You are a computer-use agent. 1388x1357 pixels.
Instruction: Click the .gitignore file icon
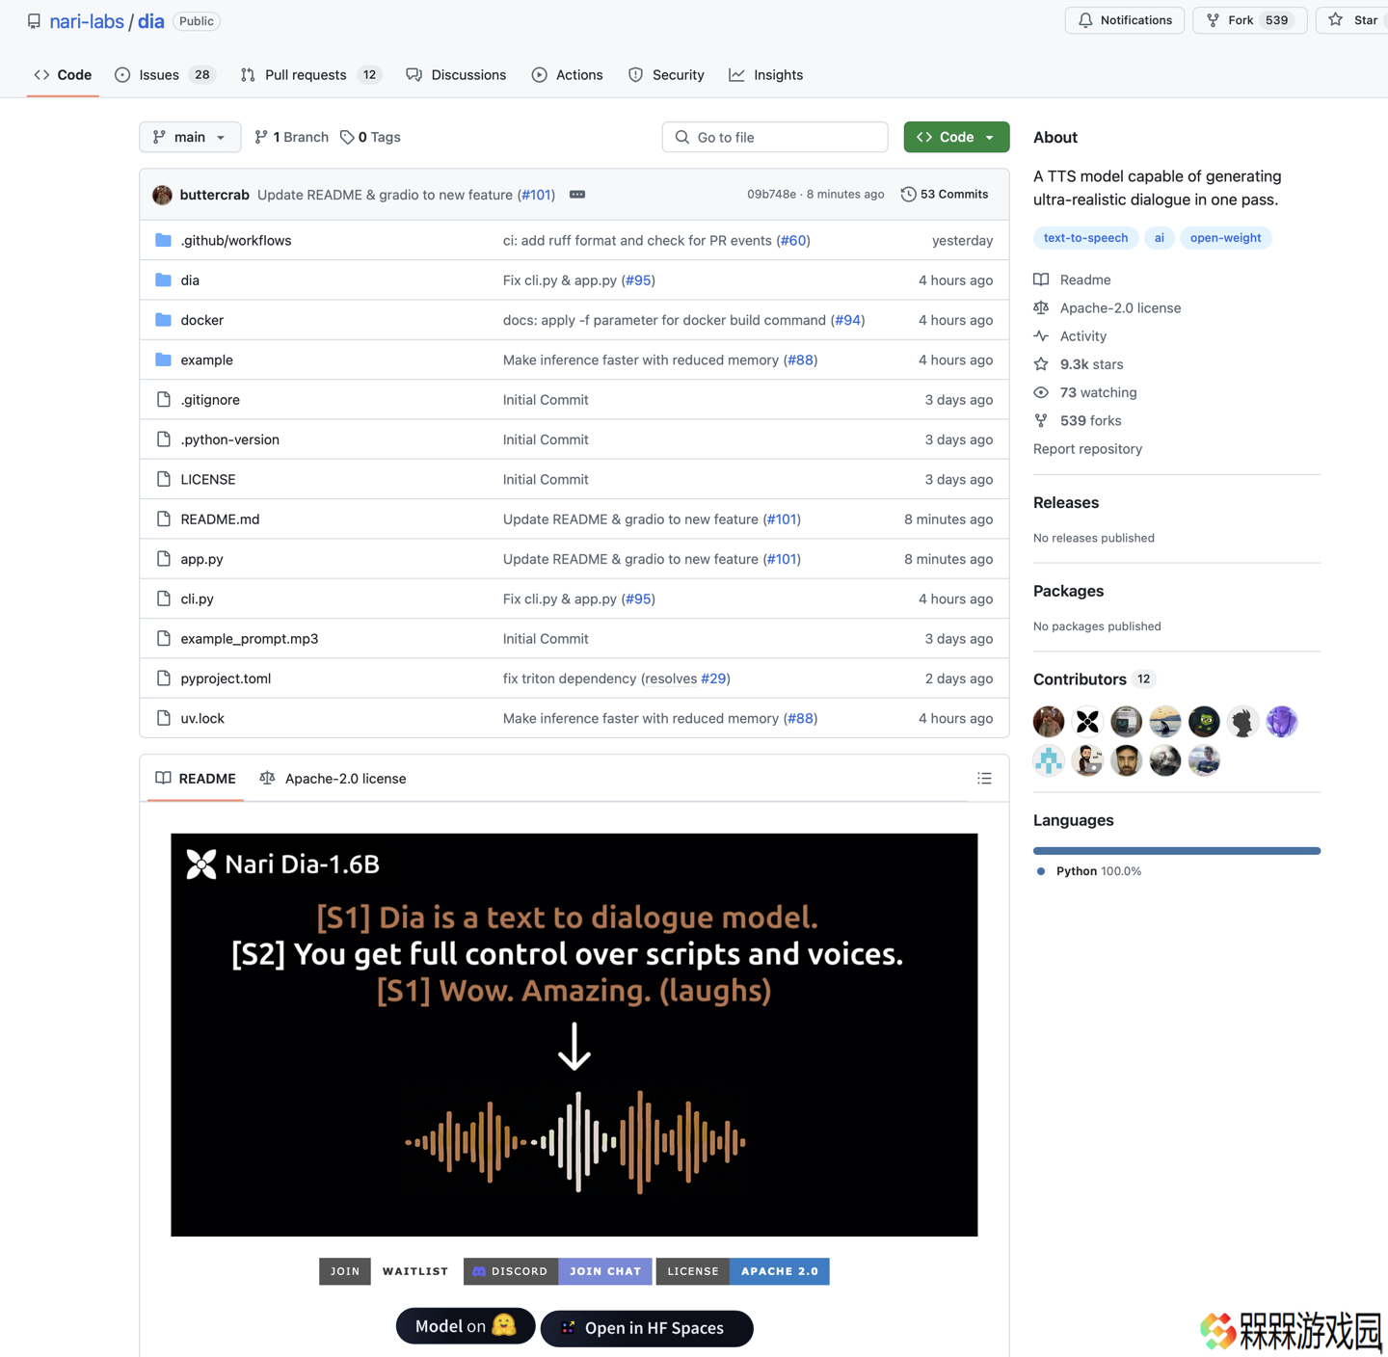tap(163, 400)
